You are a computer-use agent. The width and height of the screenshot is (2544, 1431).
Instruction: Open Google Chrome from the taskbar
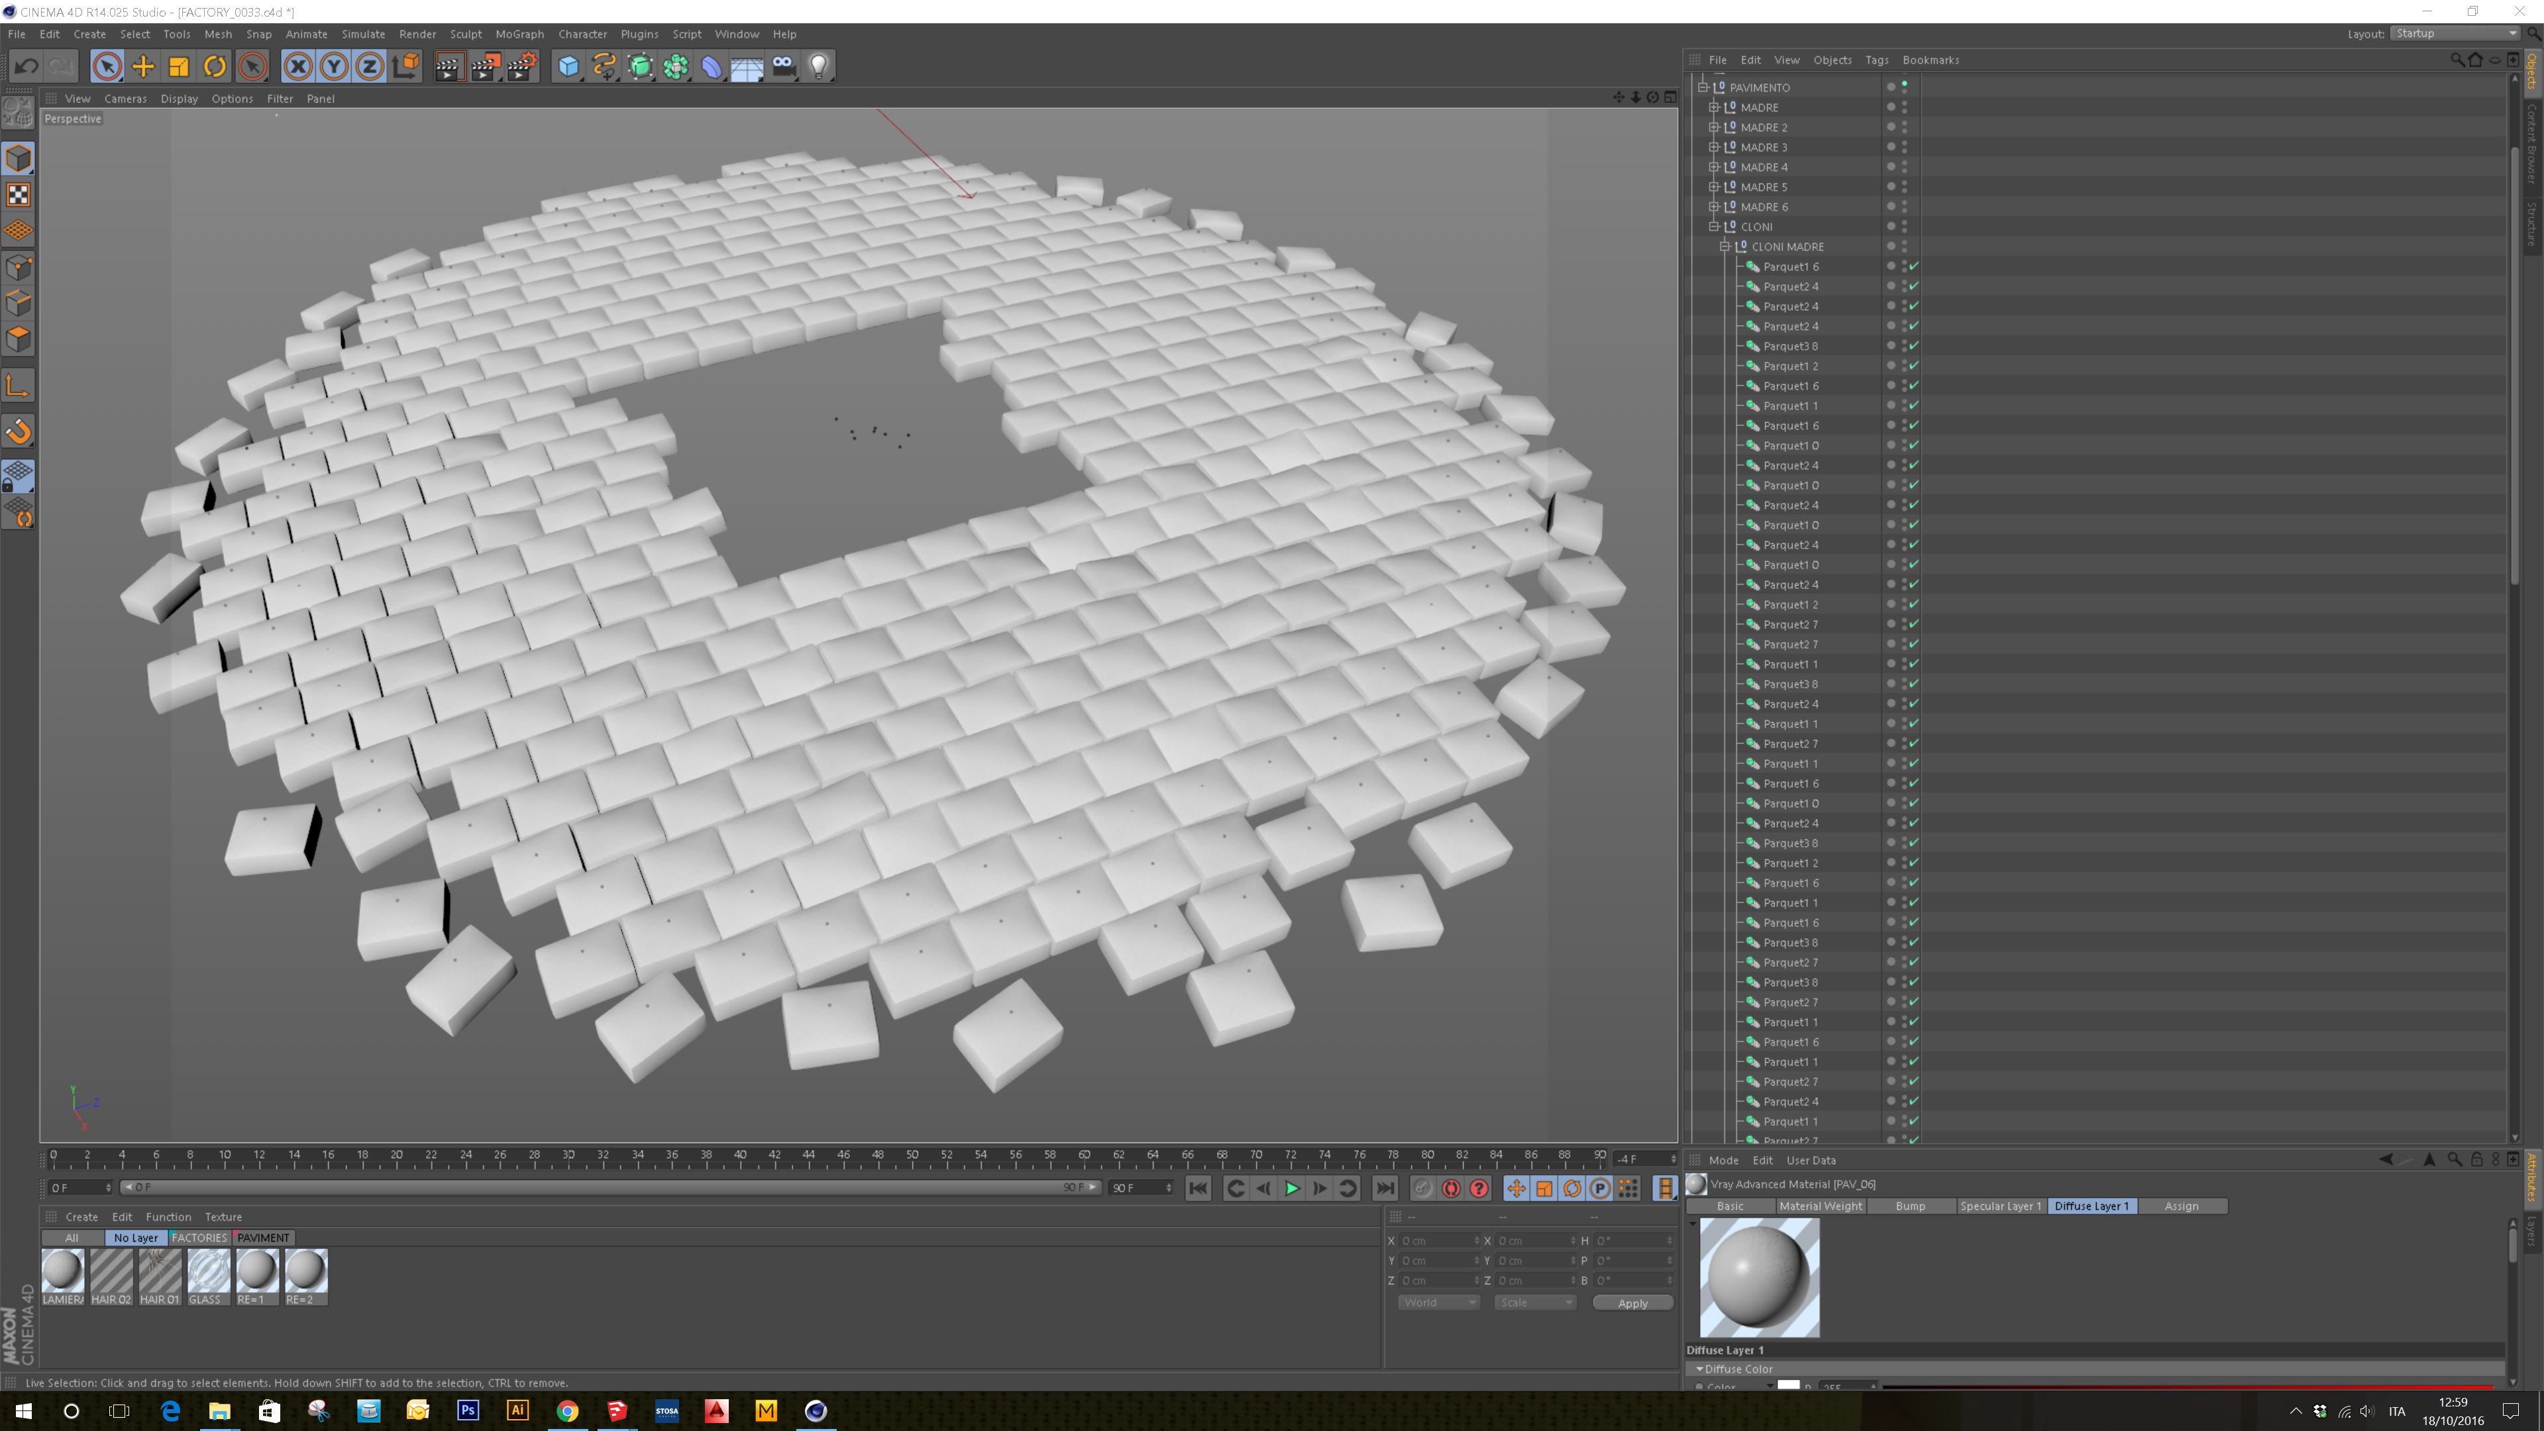click(x=567, y=1410)
